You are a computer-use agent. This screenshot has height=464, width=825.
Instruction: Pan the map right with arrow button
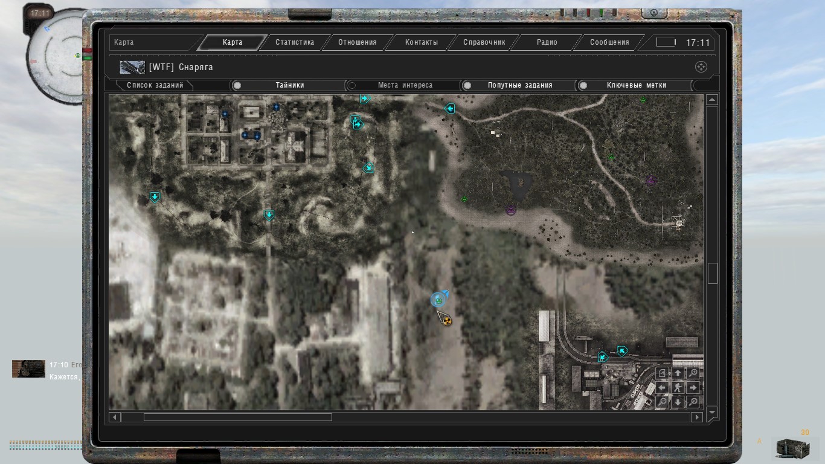point(693,388)
